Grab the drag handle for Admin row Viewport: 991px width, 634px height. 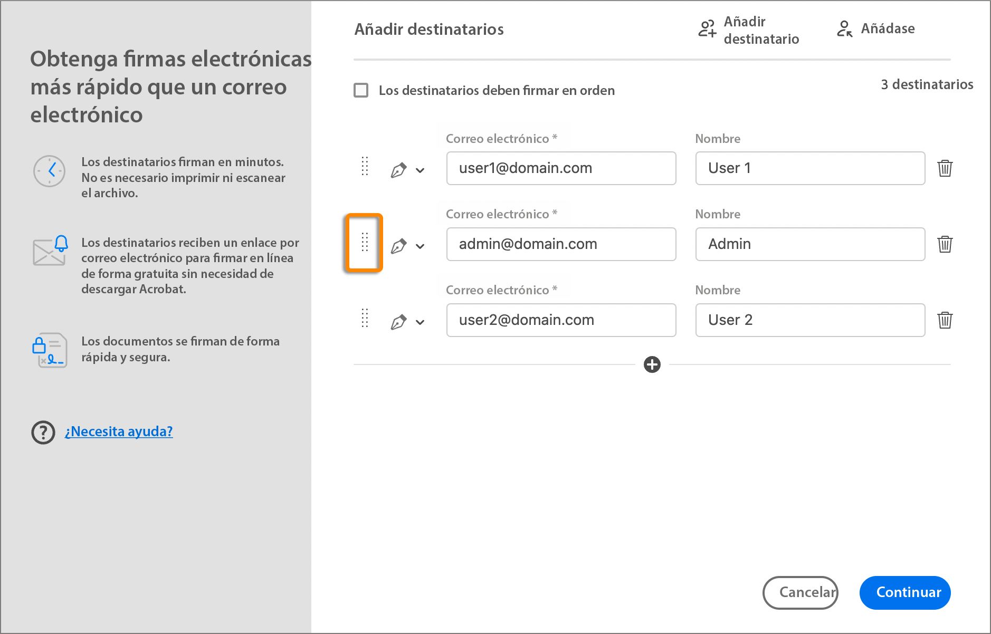(364, 242)
